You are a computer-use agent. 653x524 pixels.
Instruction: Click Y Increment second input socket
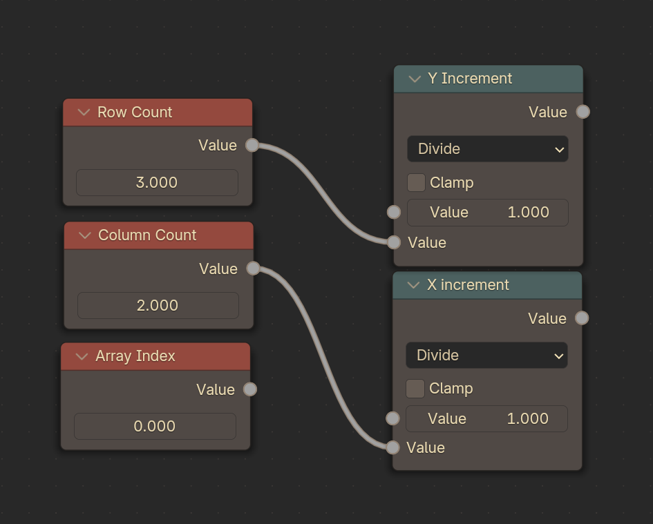(x=394, y=242)
